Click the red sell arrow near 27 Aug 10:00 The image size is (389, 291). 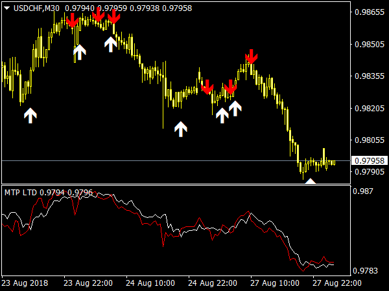click(252, 56)
